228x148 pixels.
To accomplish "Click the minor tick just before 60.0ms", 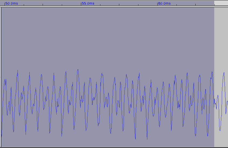I will point(138,5).
